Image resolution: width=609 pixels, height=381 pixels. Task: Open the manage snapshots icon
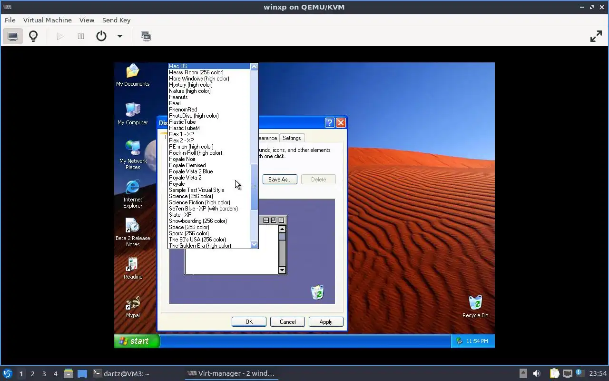click(x=146, y=36)
